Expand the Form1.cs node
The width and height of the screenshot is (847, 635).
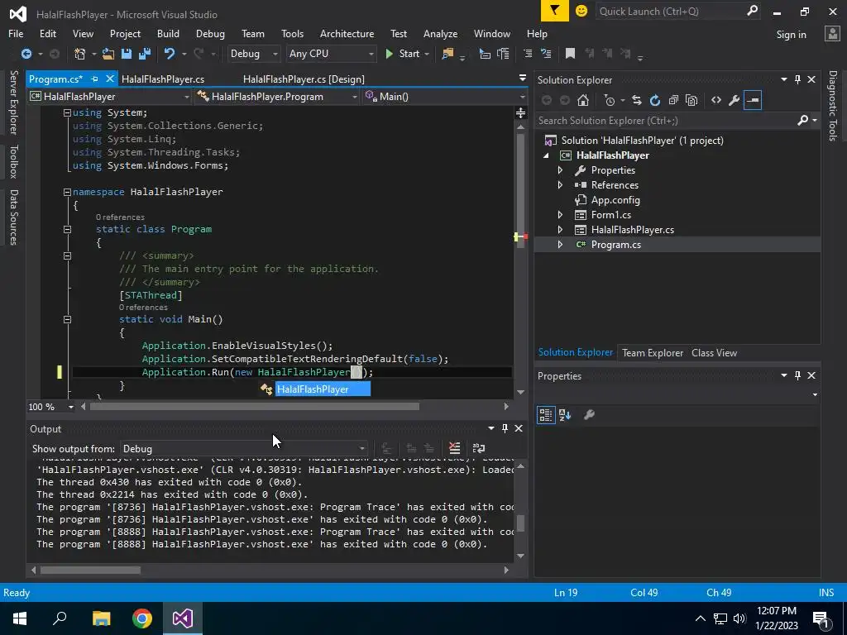[x=560, y=215]
